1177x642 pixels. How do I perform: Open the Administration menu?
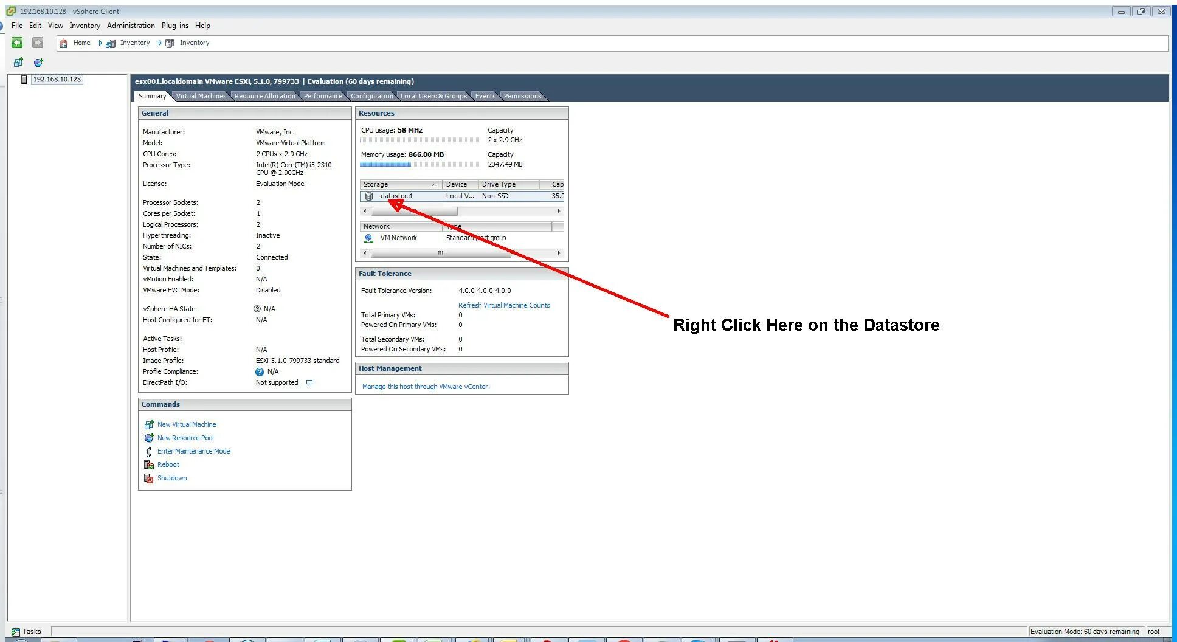click(x=131, y=26)
